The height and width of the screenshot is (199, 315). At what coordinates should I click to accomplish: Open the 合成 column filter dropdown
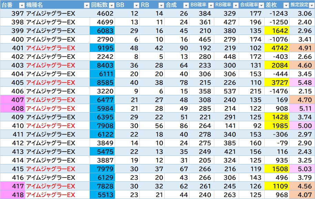[x=186, y=5]
